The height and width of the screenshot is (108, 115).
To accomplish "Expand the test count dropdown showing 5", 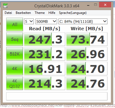I will click(29, 21).
